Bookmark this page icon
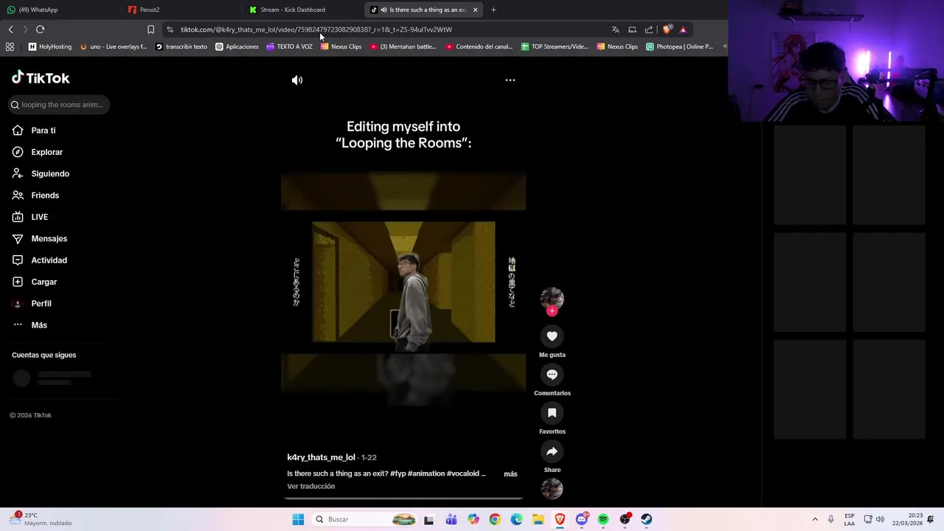Screen dimensions: 944x531 tap(150, 29)
